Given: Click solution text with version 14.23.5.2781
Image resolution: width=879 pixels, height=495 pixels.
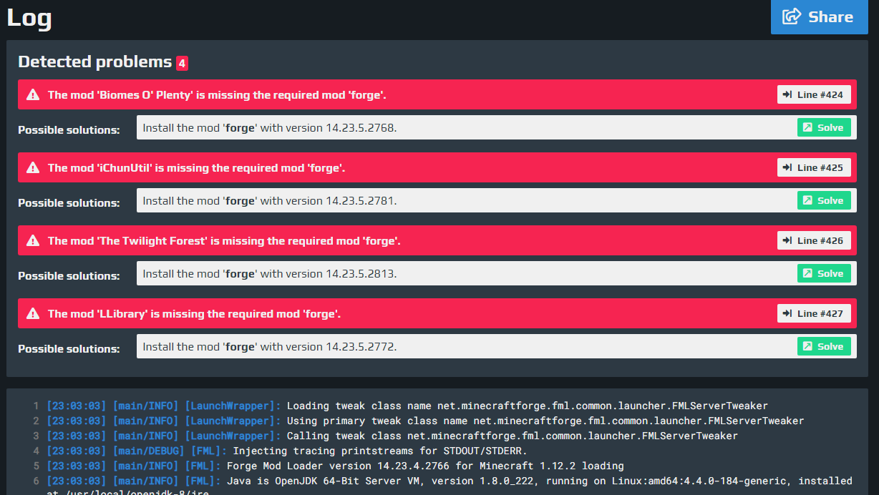Looking at the screenshot, I should click(270, 200).
